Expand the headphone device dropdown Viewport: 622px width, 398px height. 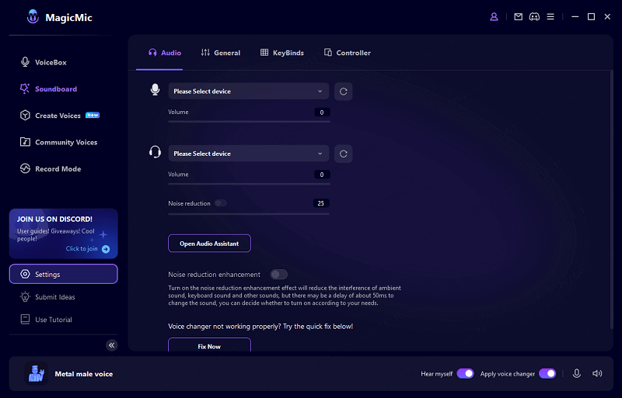pyautogui.click(x=249, y=154)
